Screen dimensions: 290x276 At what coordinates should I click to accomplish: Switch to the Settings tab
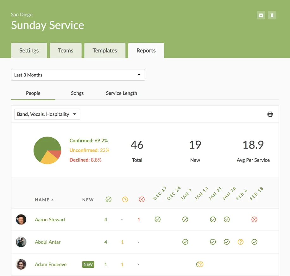pyautogui.click(x=29, y=51)
